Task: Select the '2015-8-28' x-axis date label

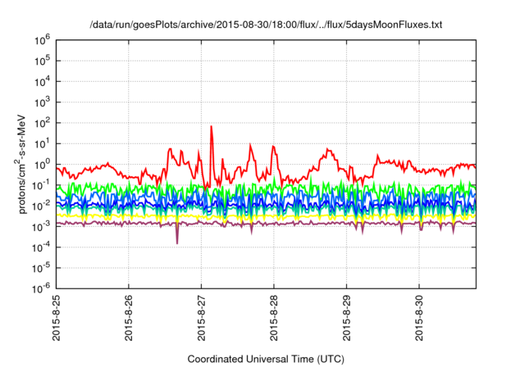Action: click(x=274, y=317)
